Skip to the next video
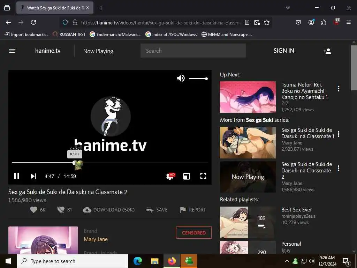The image size is (357, 268). [33, 176]
